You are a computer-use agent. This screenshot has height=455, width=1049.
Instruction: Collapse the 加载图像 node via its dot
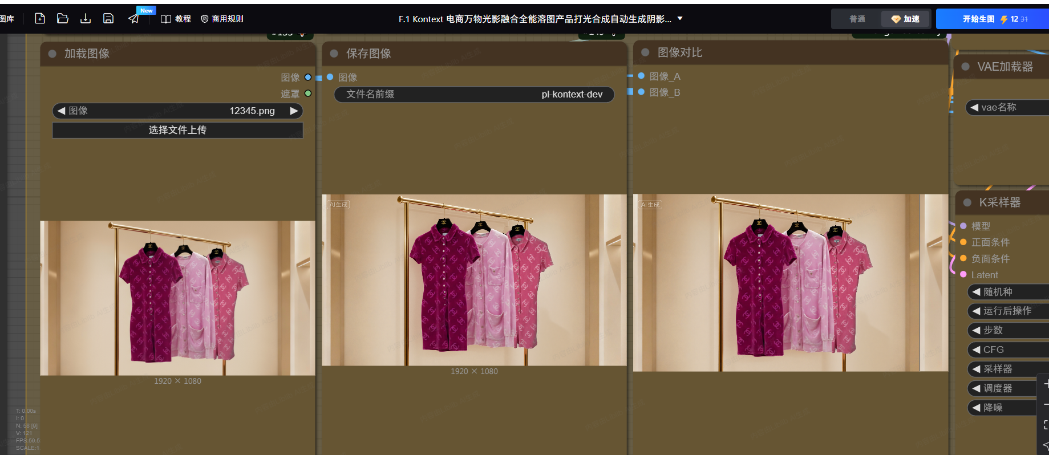click(x=52, y=54)
